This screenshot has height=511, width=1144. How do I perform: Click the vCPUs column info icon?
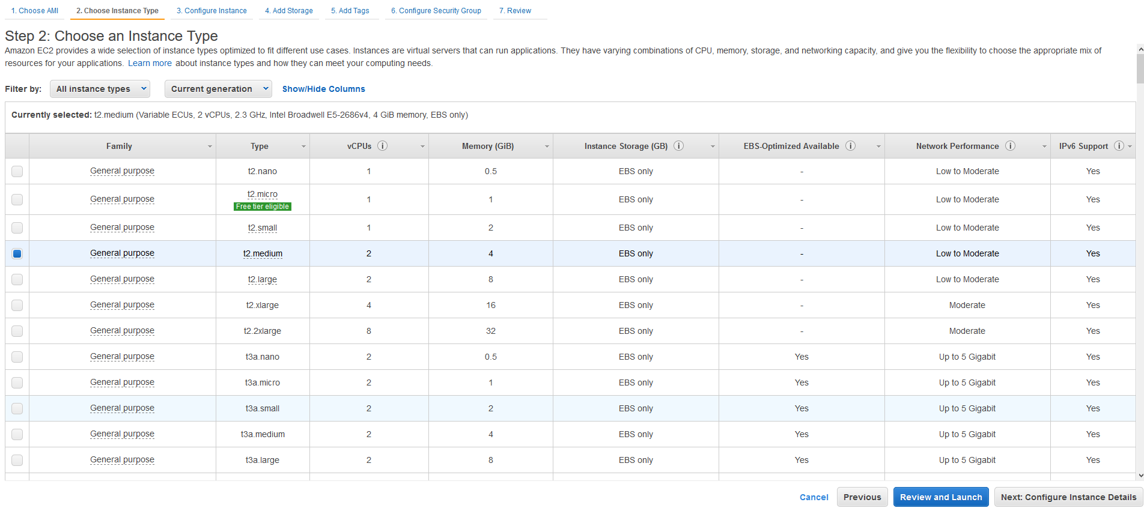pyautogui.click(x=382, y=146)
